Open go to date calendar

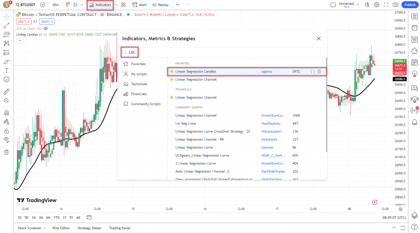point(89,217)
